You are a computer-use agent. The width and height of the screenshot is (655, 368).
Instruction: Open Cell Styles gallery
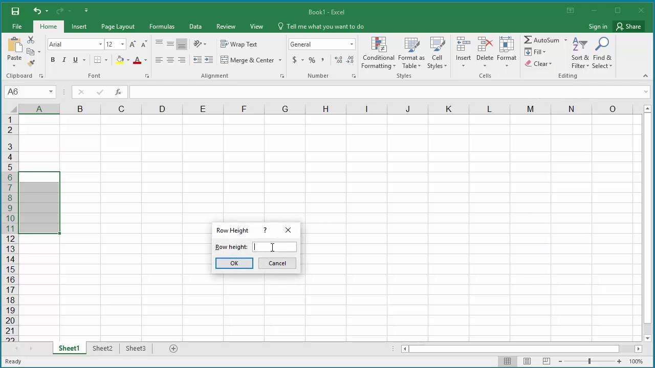[437, 53]
